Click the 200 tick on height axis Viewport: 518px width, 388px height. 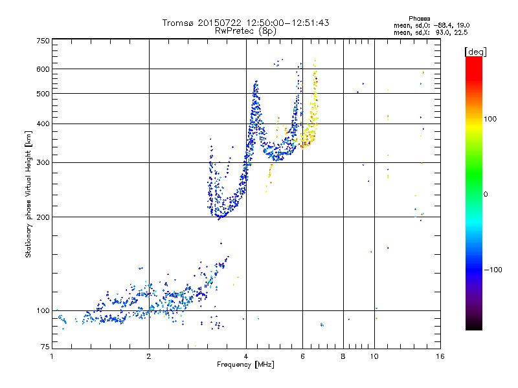[43, 217]
